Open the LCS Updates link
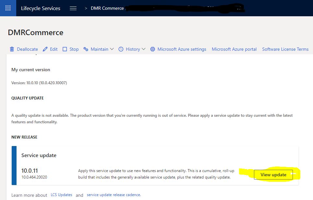The height and width of the screenshot is (200, 313). 62,195
